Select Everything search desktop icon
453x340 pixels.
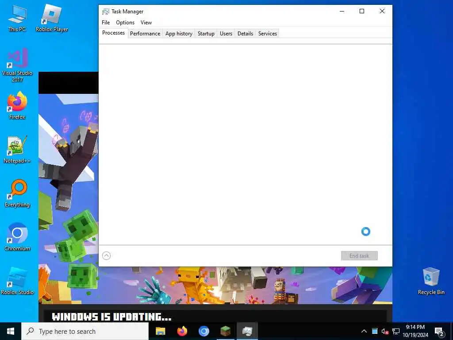click(x=17, y=193)
